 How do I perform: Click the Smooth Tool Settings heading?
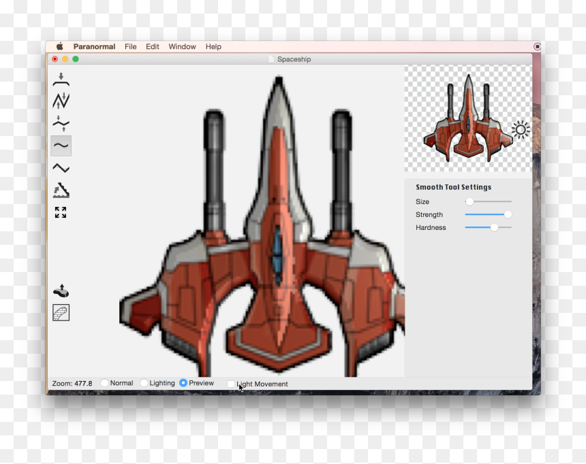453,187
